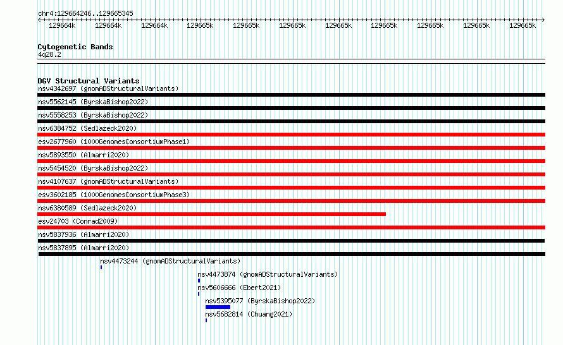Open variant label nsv5395077 (ByrskaBishop2022)

pyautogui.click(x=260, y=301)
